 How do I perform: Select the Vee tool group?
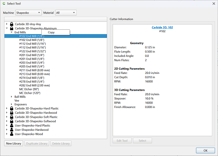coord(17,100)
